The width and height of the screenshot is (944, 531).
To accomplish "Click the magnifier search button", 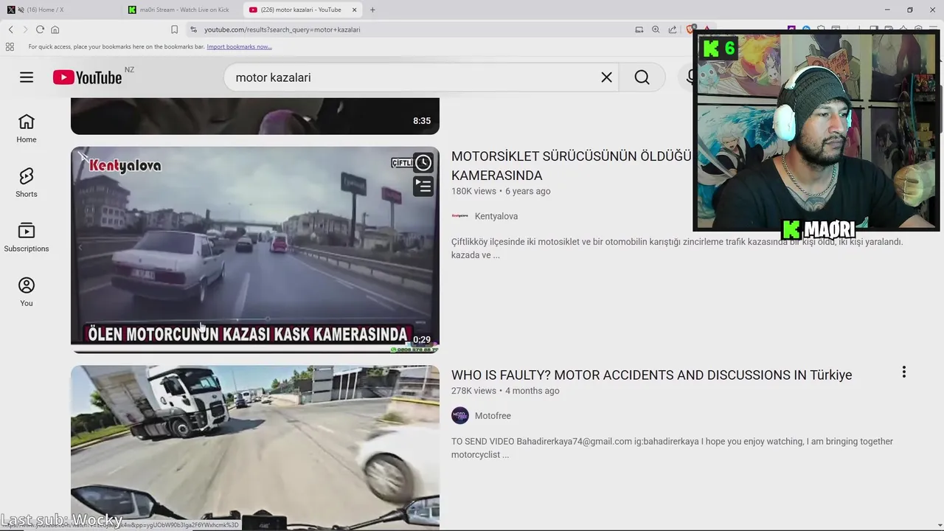I will point(642,77).
